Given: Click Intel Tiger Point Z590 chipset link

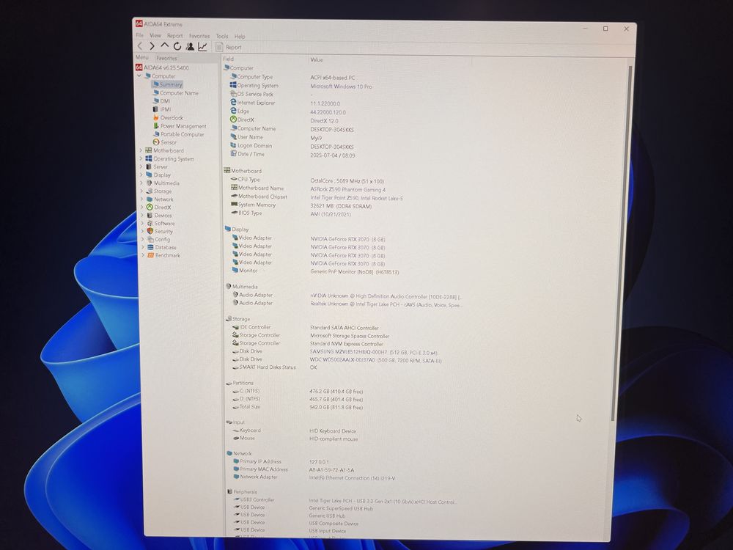Looking at the screenshot, I should point(356,198).
